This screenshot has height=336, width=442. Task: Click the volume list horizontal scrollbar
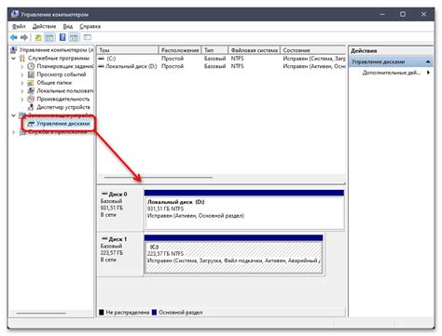pos(159,178)
